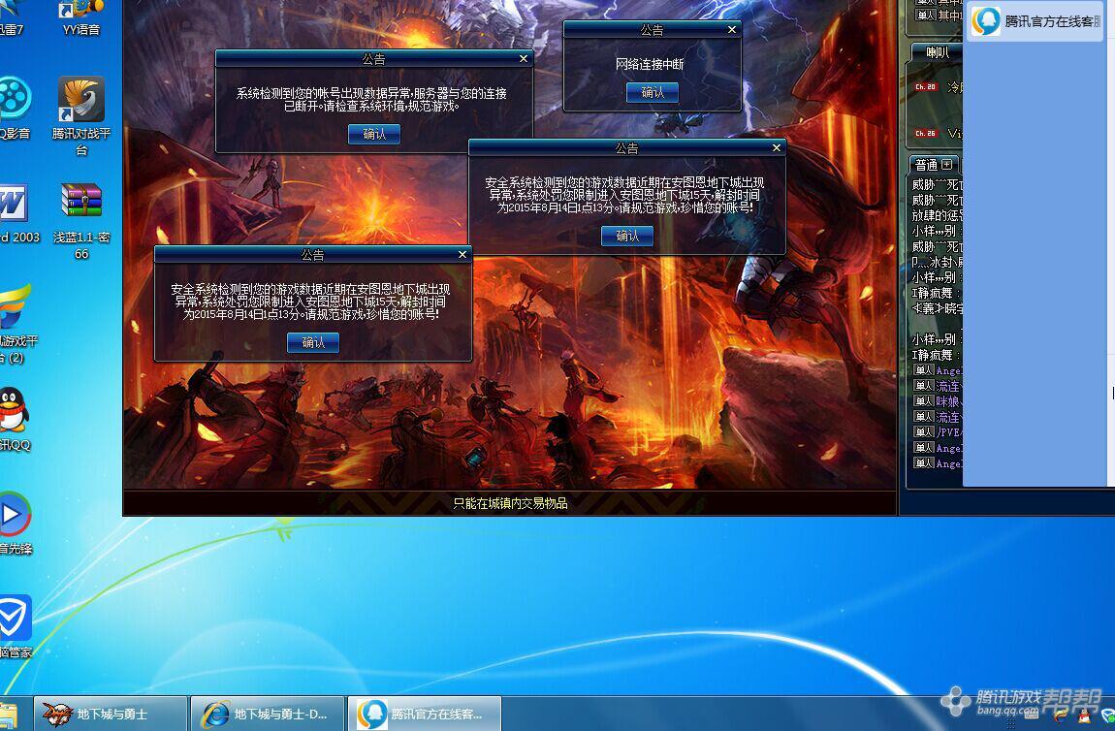Click the Ch.26 channel badge

(925, 133)
